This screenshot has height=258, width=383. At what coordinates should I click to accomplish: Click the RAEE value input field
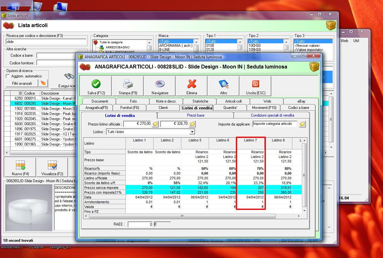140,224
